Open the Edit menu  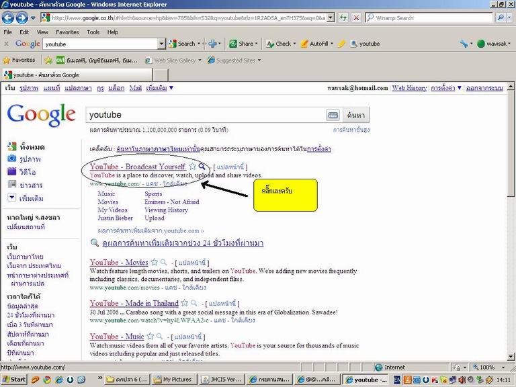click(x=24, y=32)
